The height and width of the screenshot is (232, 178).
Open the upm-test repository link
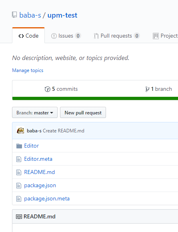click(62, 15)
